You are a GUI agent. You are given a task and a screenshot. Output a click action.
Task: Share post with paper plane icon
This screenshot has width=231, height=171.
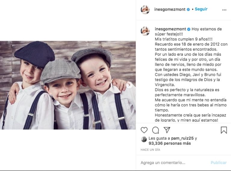click(x=167, y=130)
